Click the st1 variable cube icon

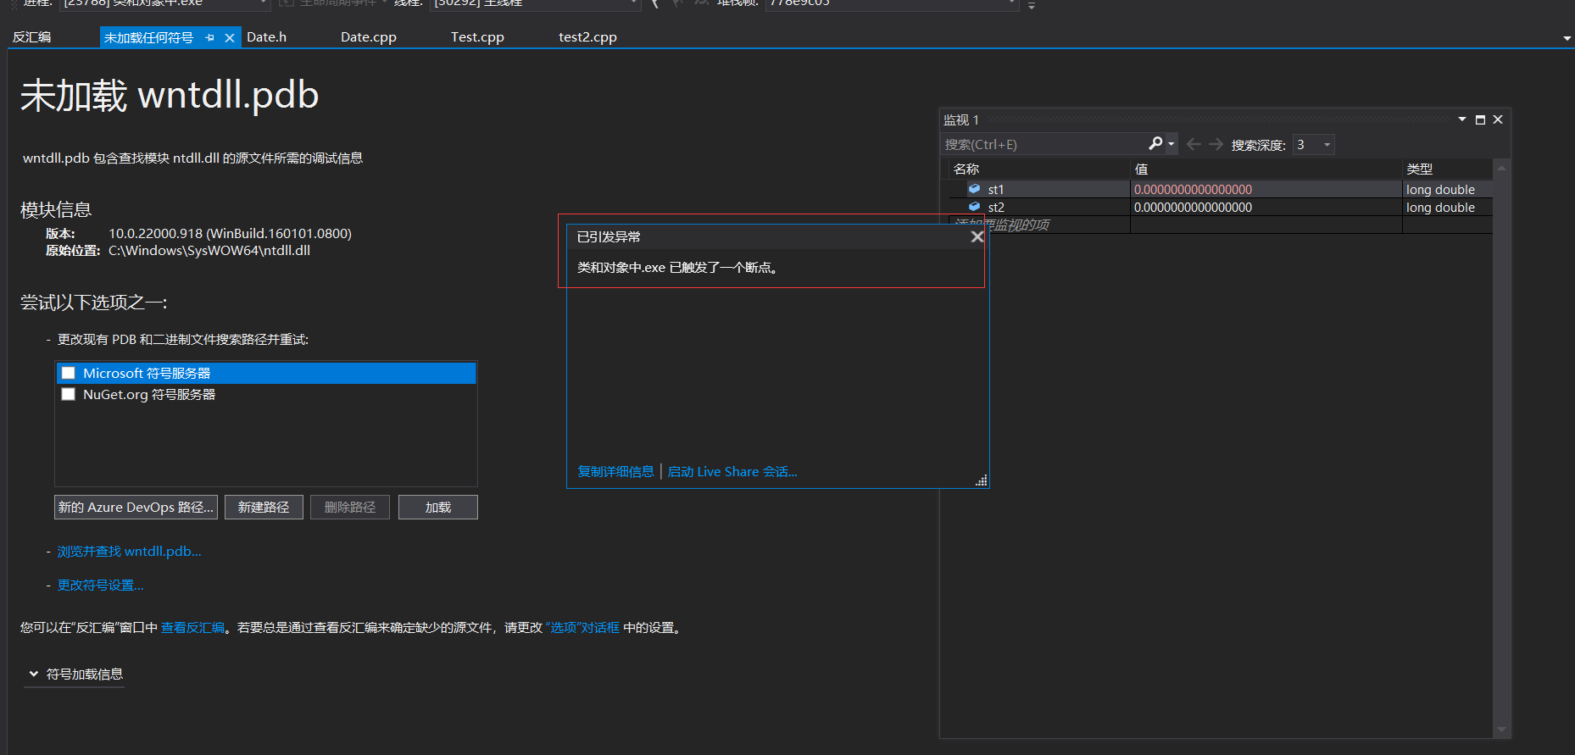[x=974, y=189]
